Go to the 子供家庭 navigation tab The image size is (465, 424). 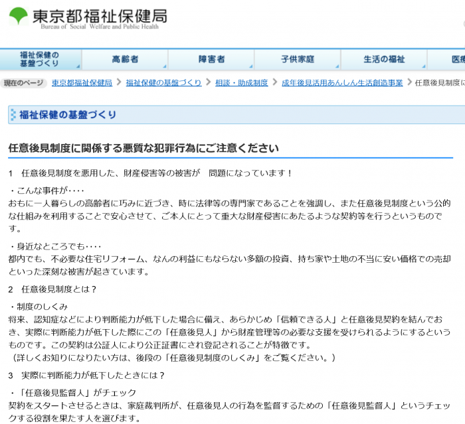(x=297, y=59)
